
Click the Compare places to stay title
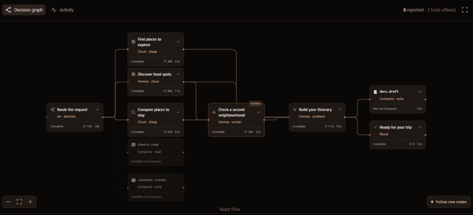(154, 112)
